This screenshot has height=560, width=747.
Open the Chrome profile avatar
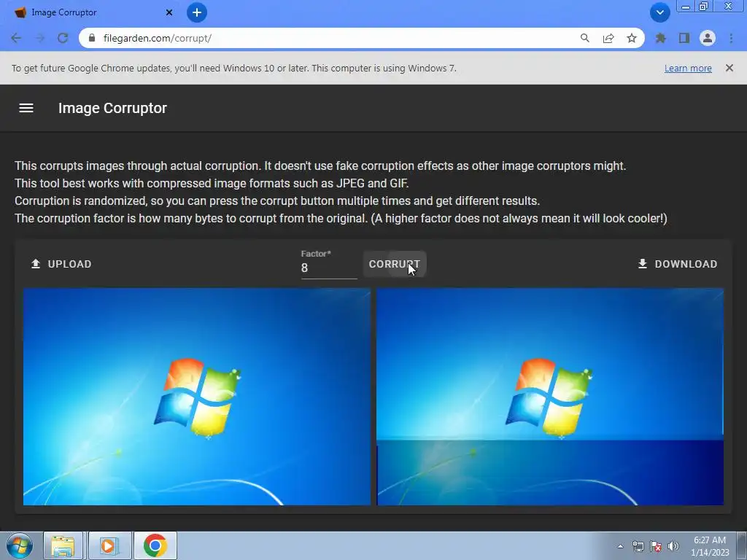coord(708,38)
